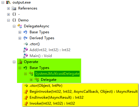This screenshot has width=139, height=107.
Task: Expand the Delegate base type node
Action: coord(31,80)
